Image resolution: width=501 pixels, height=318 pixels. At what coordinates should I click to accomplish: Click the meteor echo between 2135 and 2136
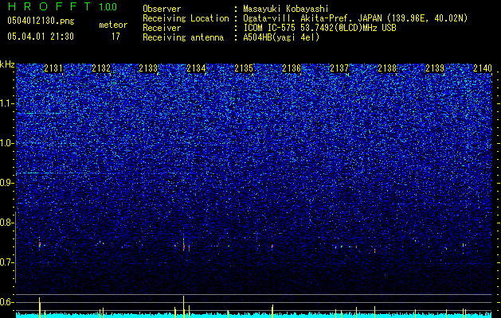[x=272, y=246]
